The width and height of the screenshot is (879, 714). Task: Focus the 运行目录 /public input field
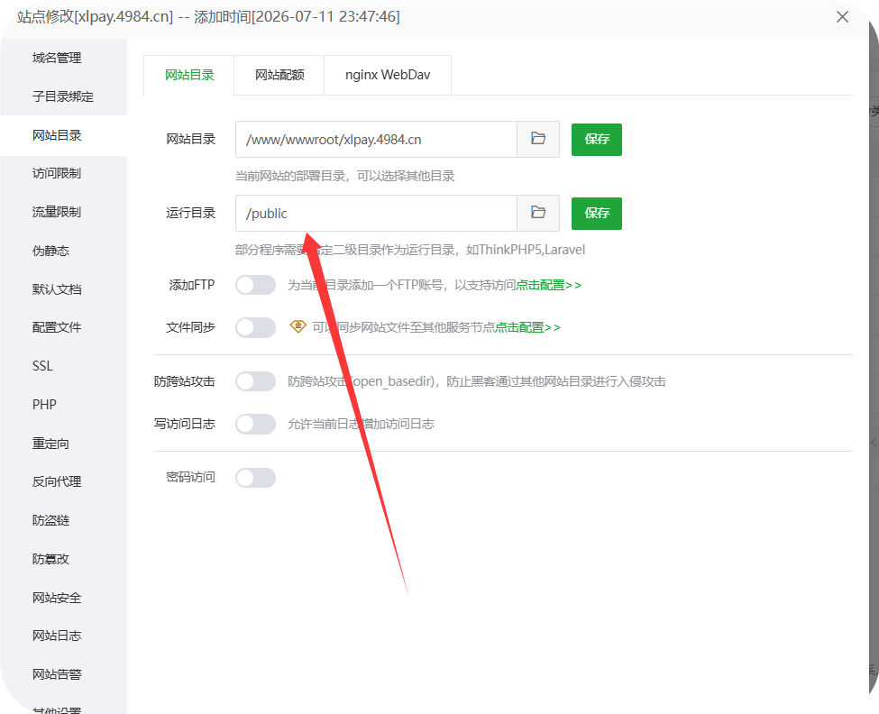tap(376, 213)
